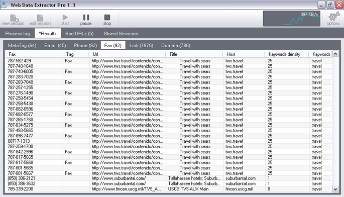Screen dimensions: 344x197
Task: Click fax entry 787-896-7477
Action: [x=21, y=136]
